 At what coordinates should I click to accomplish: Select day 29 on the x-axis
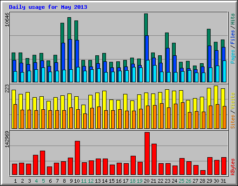[209, 181]
